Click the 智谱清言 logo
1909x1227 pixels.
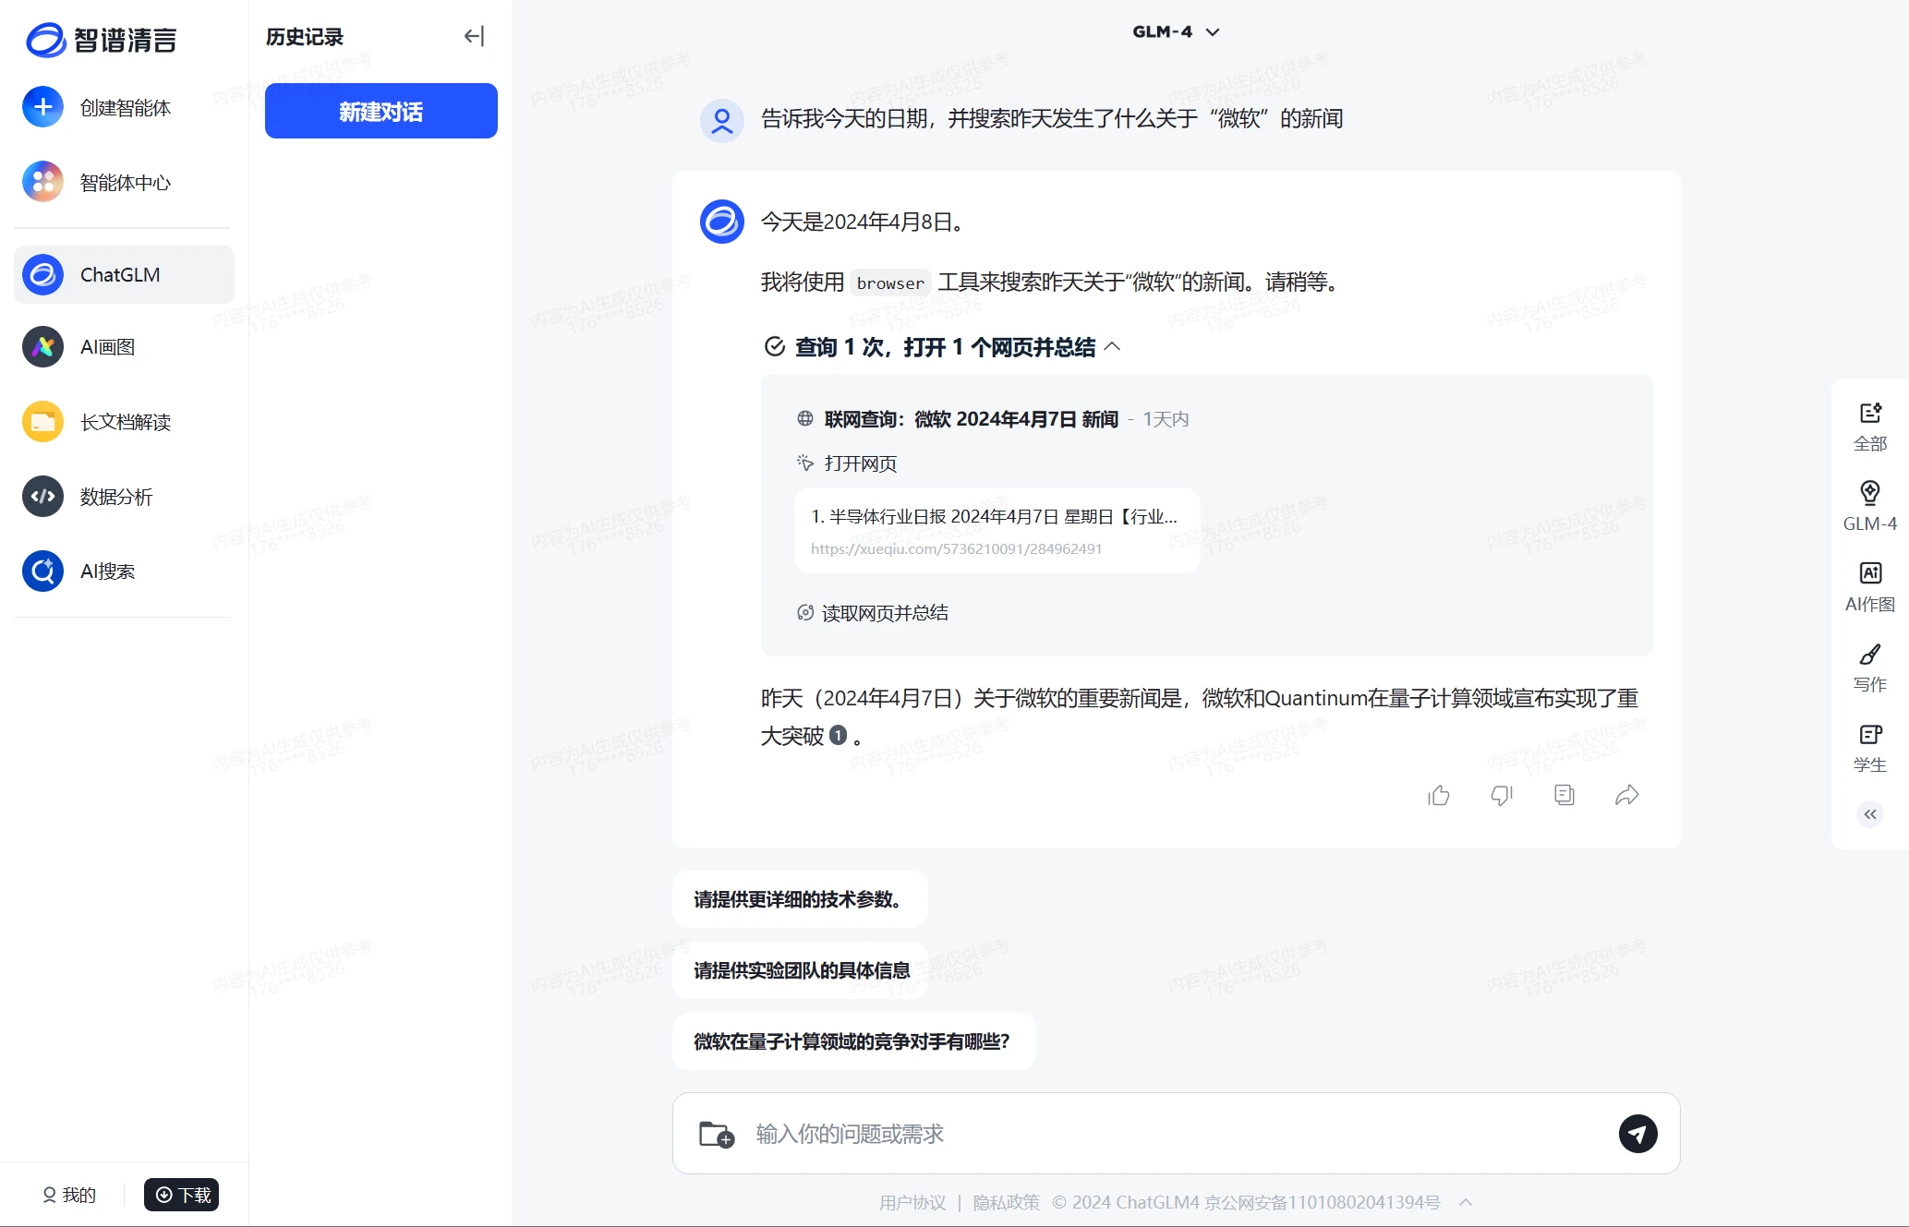pyautogui.click(x=101, y=40)
